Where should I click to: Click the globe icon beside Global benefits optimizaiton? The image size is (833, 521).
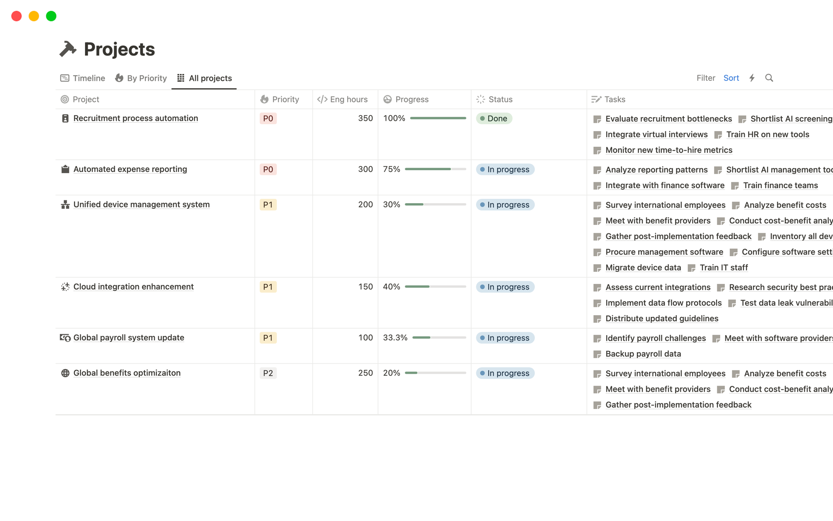pyautogui.click(x=65, y=373)
